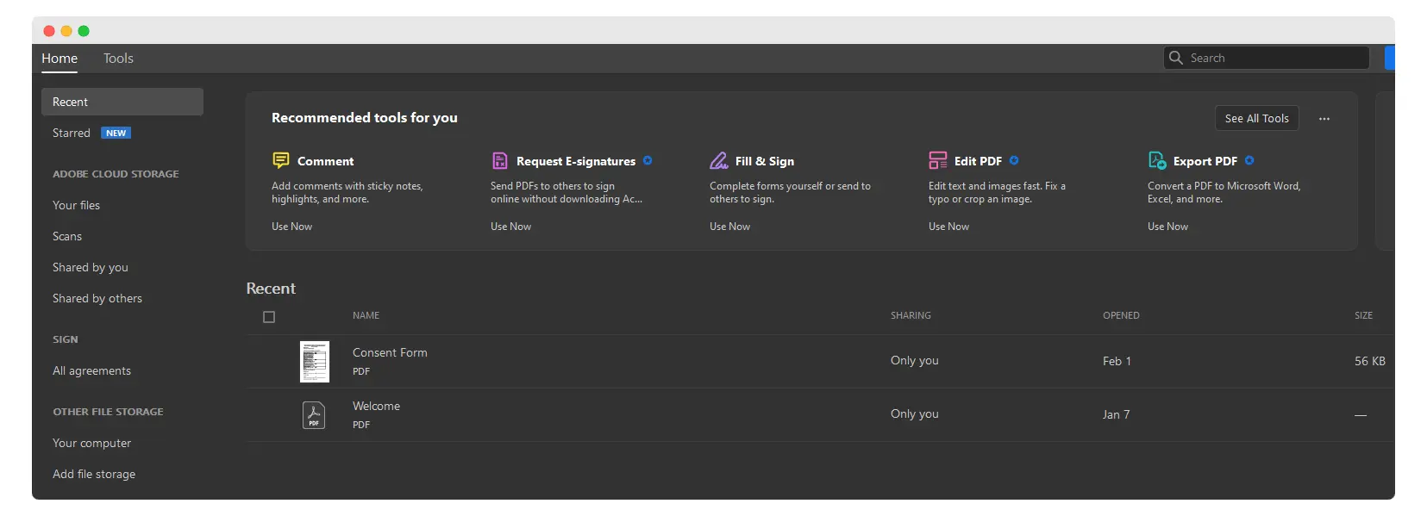This screenshot has width=1427, height=516.
Task: Open Shared by others
Action: (x=97, y=298)
